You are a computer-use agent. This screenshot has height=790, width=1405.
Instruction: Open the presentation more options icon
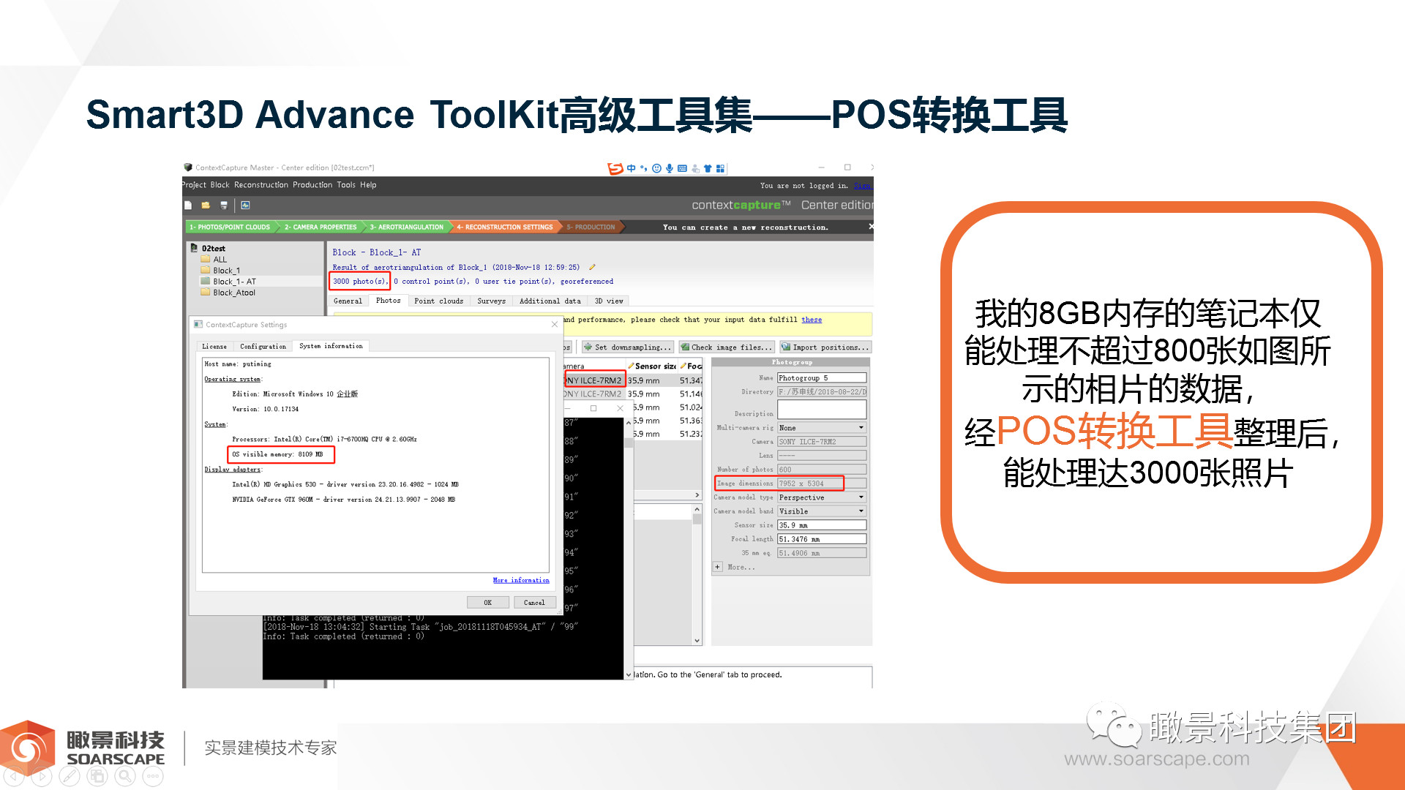(152, 776)
